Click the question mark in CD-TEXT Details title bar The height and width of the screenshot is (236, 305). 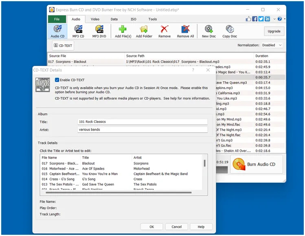[193, 70]
